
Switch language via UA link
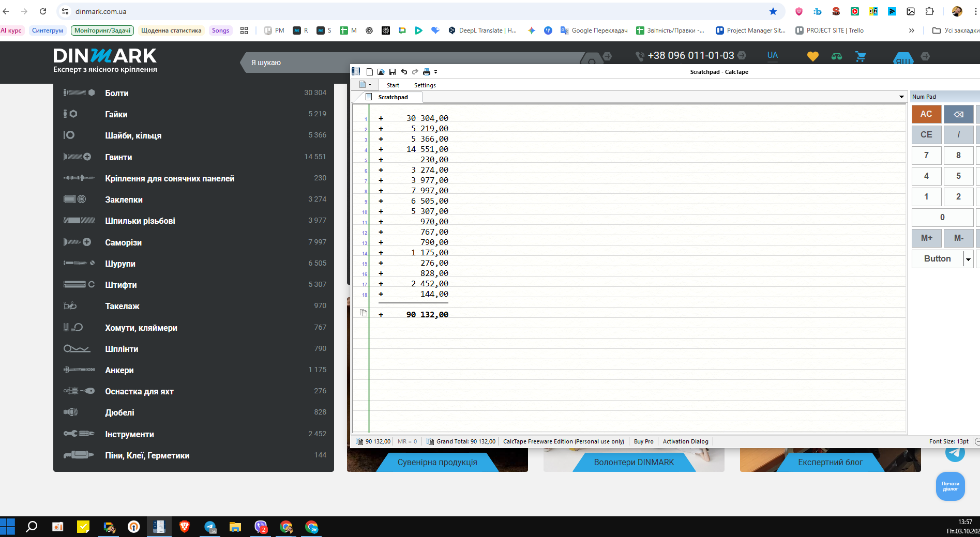(x=772, y=55)
